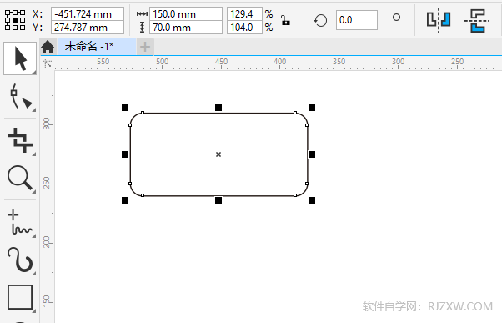502x323 pixels.
Task: Select the Pick tool arrow
Action: point(20,58)
